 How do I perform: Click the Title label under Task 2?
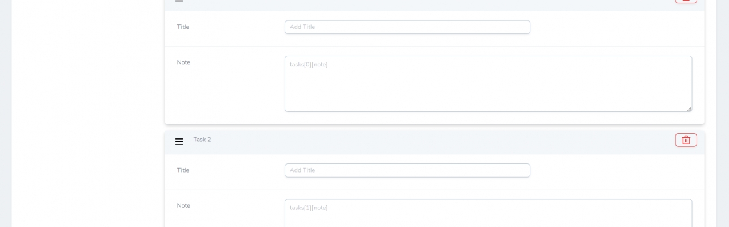click(x=183, y=170)
